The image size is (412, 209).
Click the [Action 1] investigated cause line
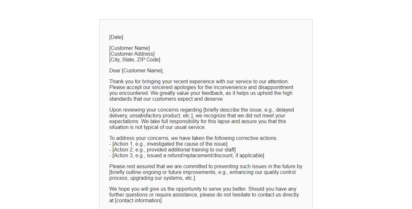click(x=170, y=144)
